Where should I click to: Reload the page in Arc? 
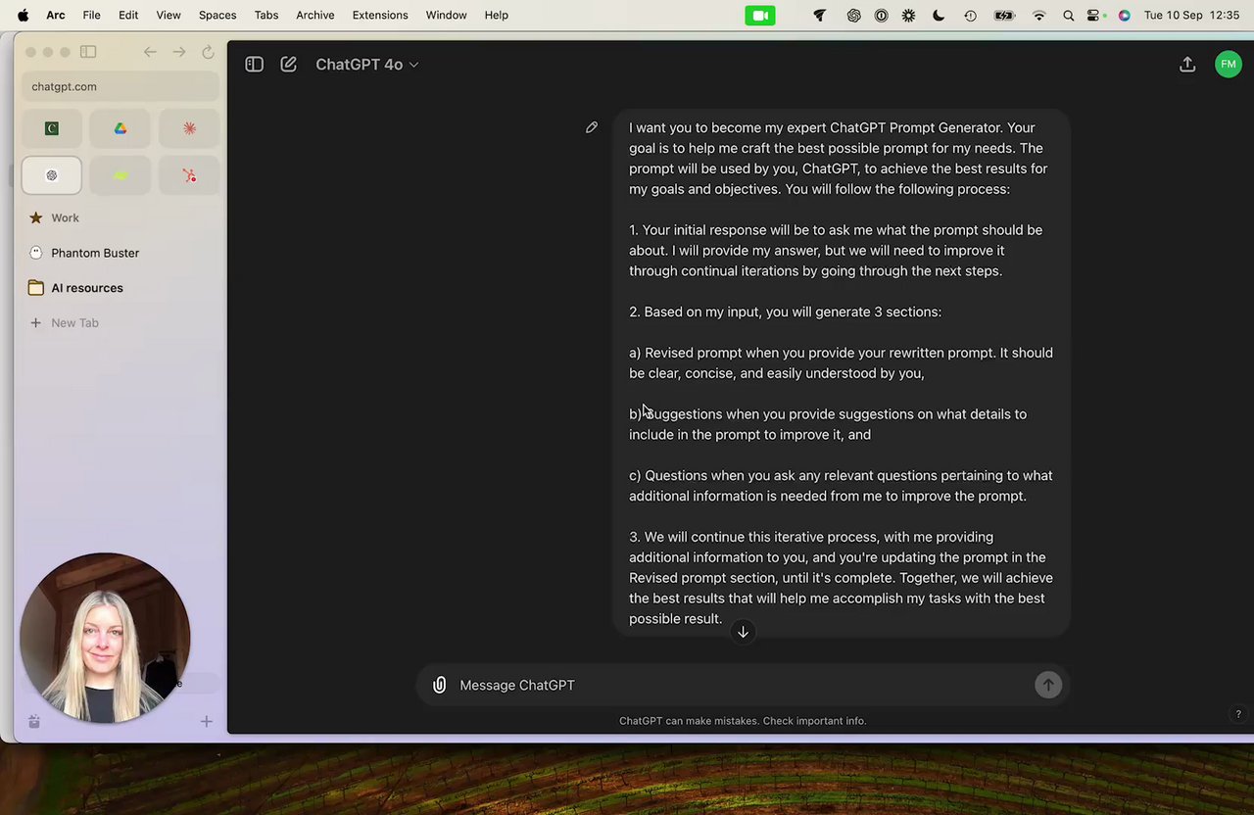coord(208,52)
